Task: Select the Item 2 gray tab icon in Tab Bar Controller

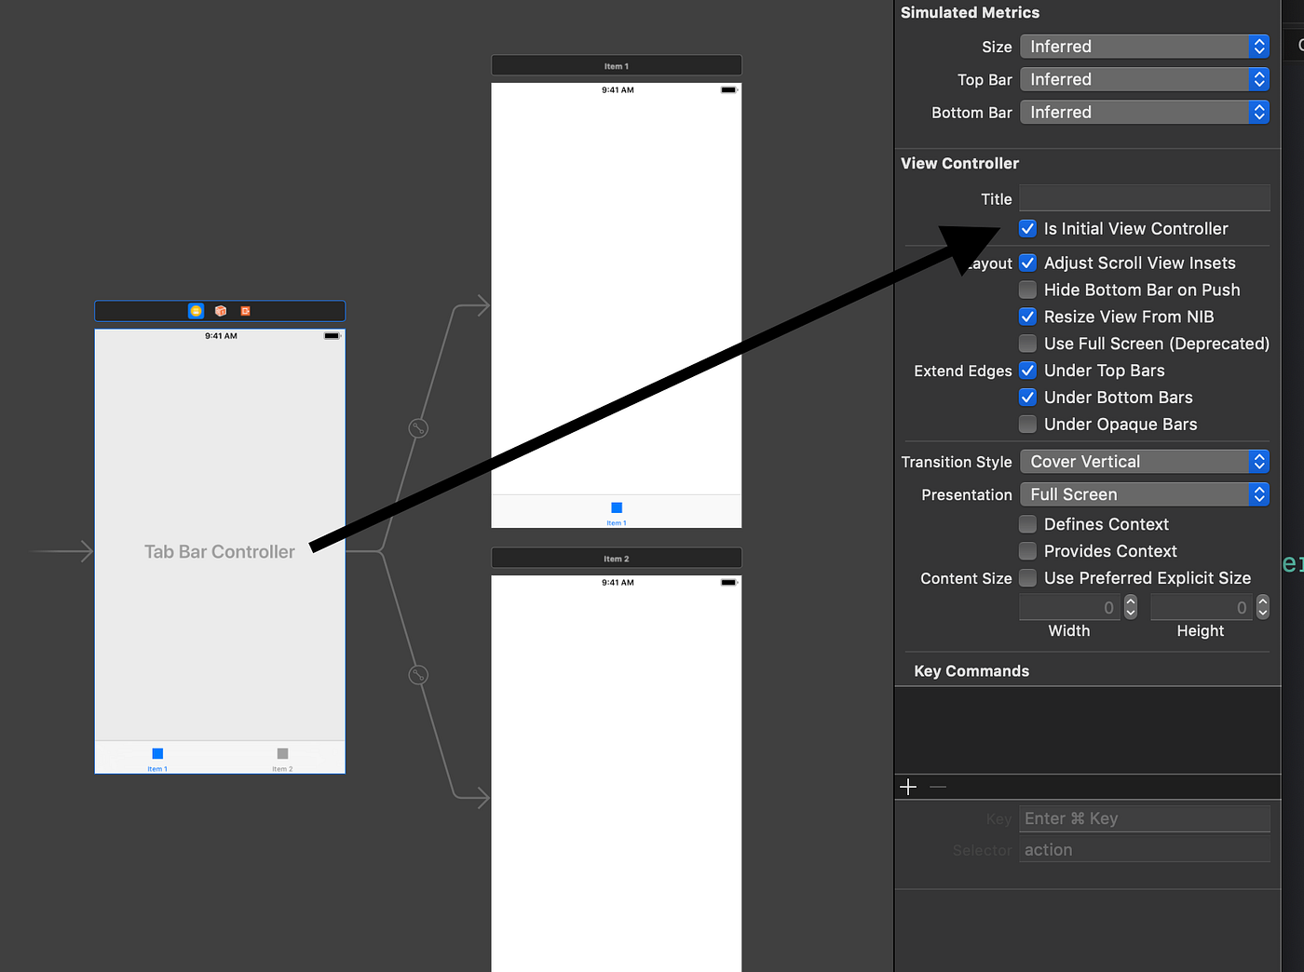Action: 282,755
